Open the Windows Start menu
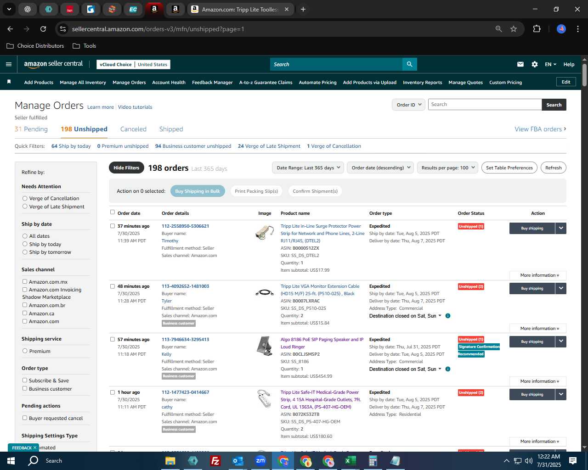Viewport: 588px width, 470px height. click(11, 461)
